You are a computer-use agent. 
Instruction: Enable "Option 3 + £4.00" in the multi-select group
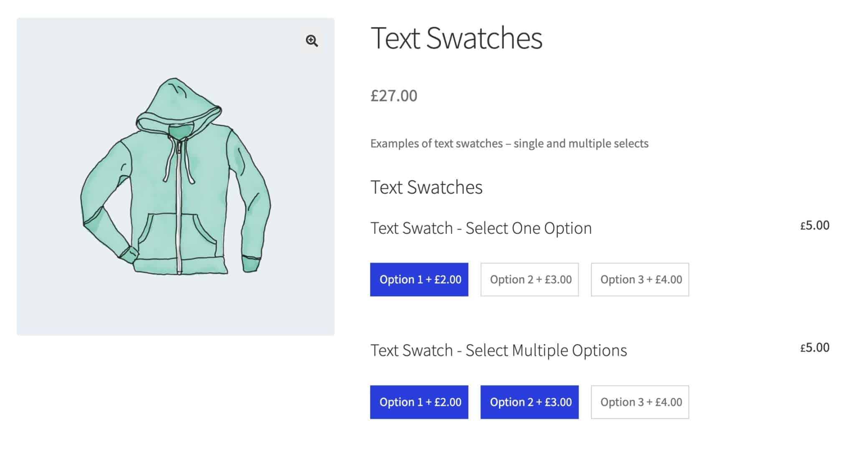point(640,402)
